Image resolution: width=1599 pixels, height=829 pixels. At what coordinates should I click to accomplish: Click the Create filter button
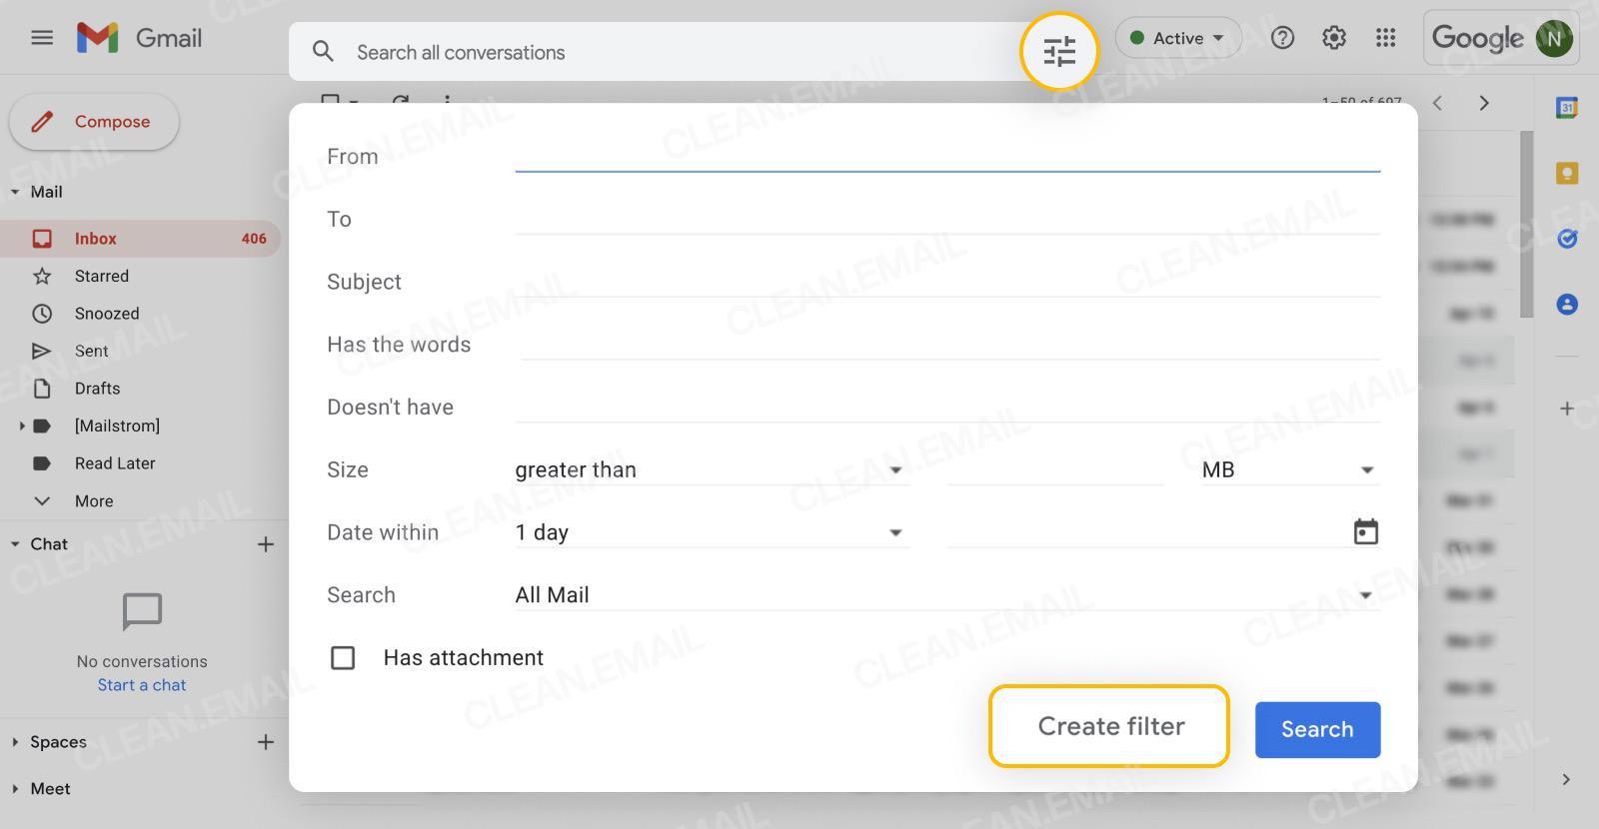tap(1109, 726)
